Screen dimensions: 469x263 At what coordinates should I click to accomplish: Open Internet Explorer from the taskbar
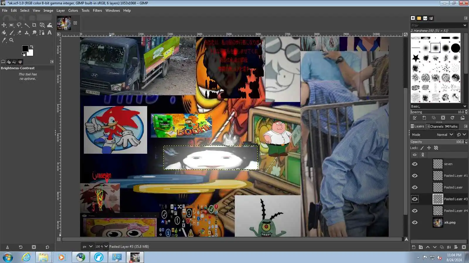coord(26,257)
